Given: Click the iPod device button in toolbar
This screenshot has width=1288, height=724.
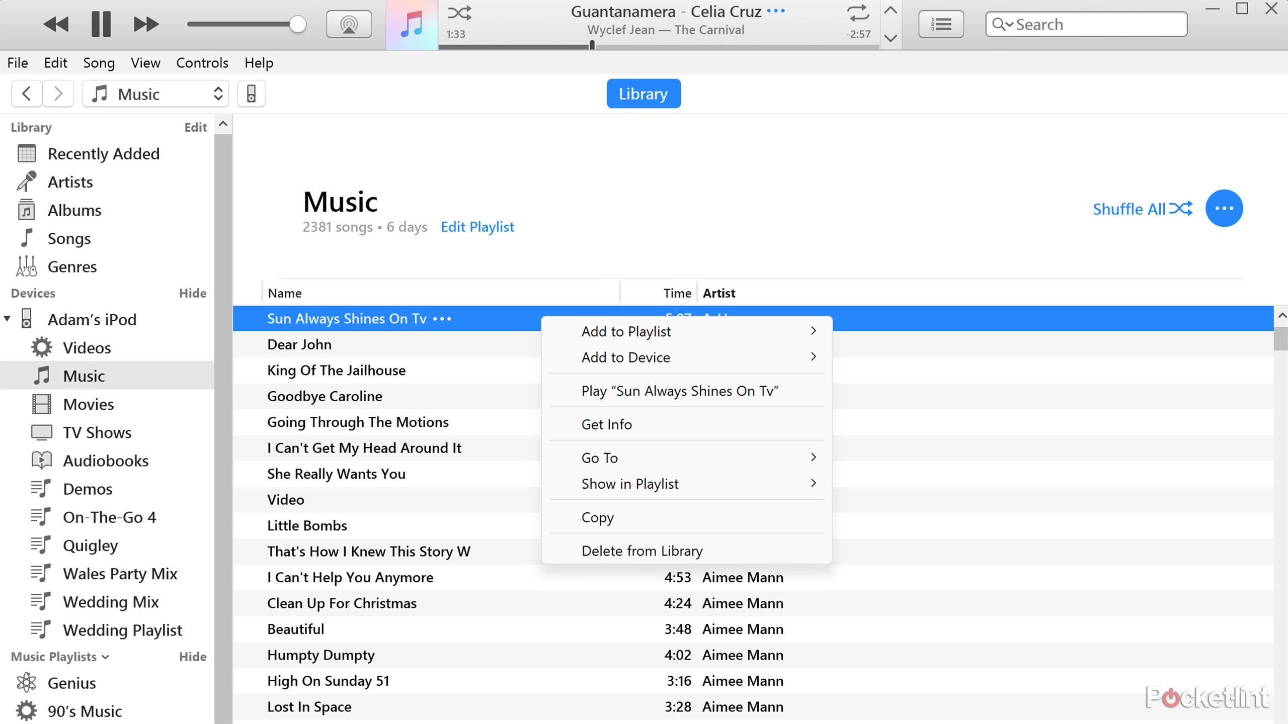Looking at the screenshot, I should point(251,94).
